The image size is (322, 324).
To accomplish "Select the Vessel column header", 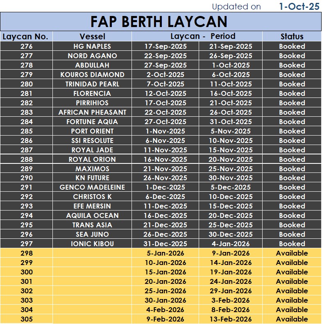I will click(x=92, y=36).
